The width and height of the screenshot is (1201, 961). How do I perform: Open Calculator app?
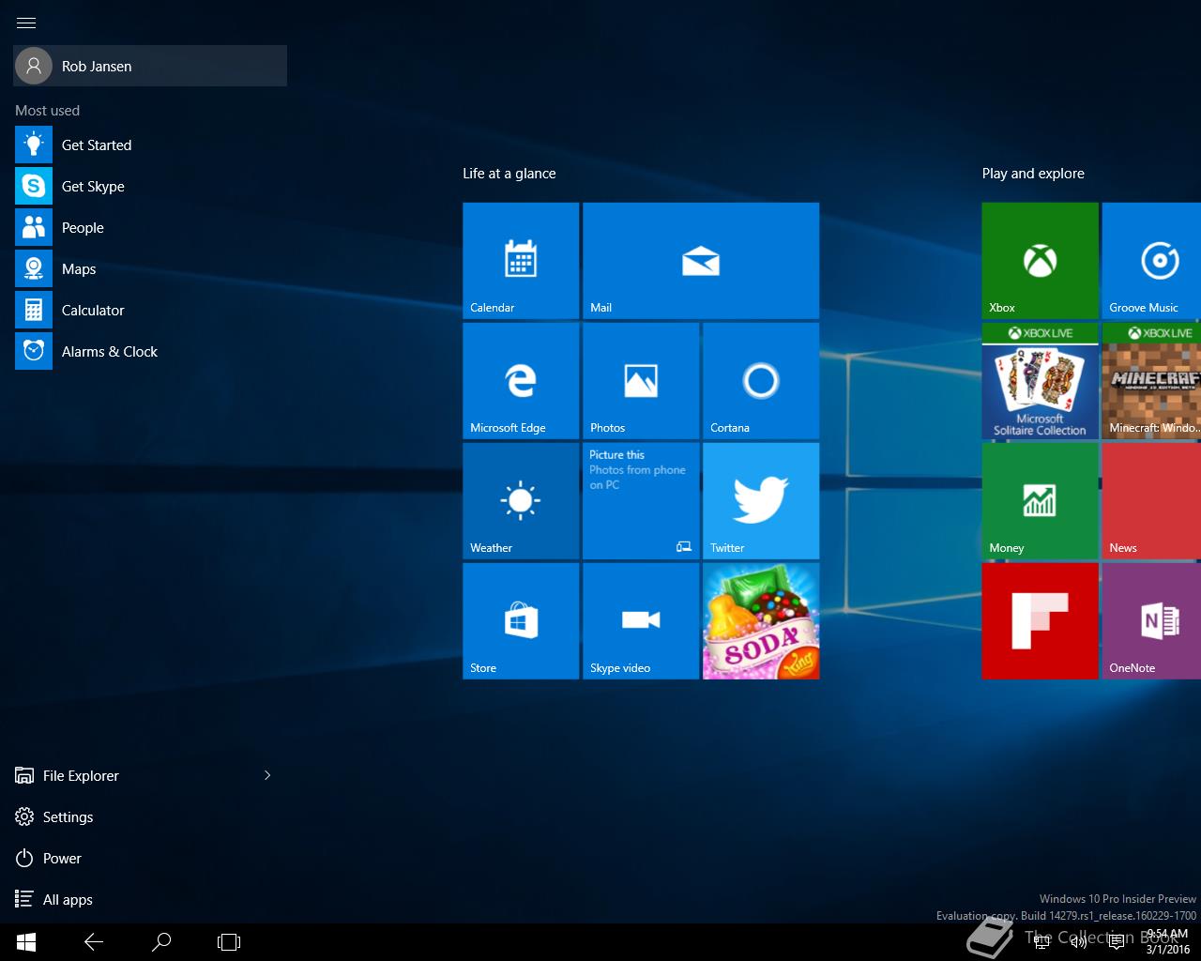point(150,310)
